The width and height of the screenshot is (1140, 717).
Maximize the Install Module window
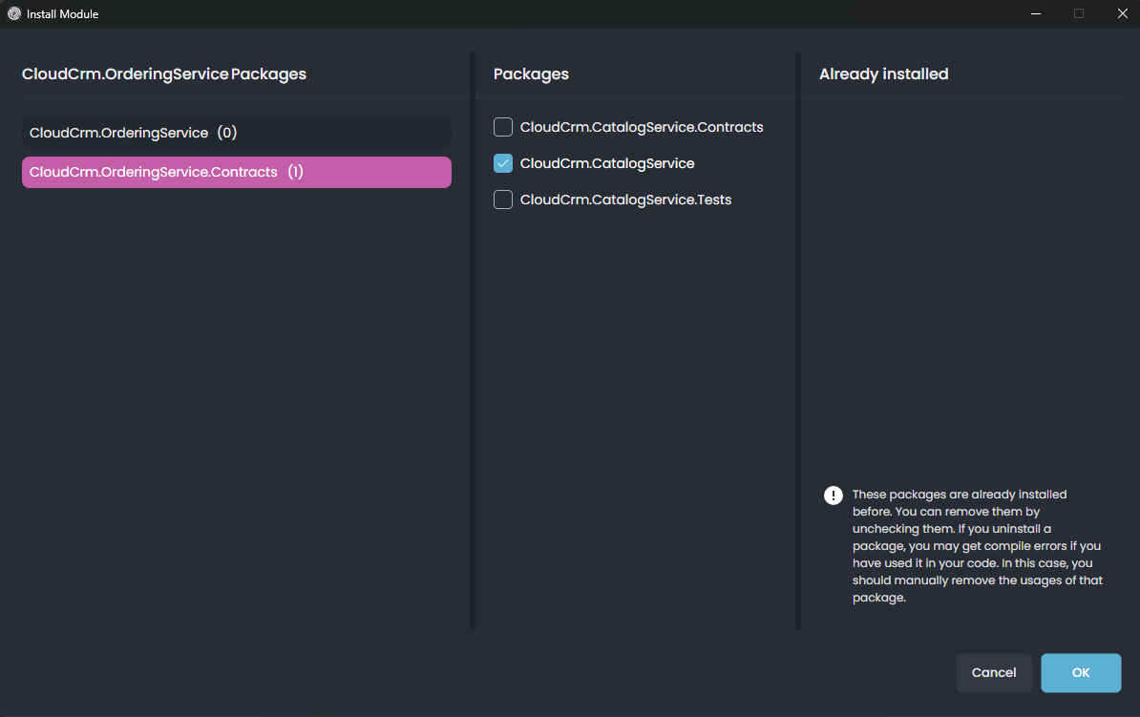[x=1079, y=13]
